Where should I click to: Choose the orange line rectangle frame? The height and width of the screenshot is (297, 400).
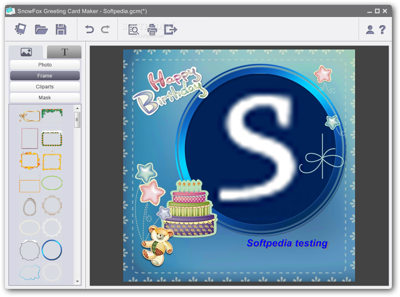click(30, 183)
